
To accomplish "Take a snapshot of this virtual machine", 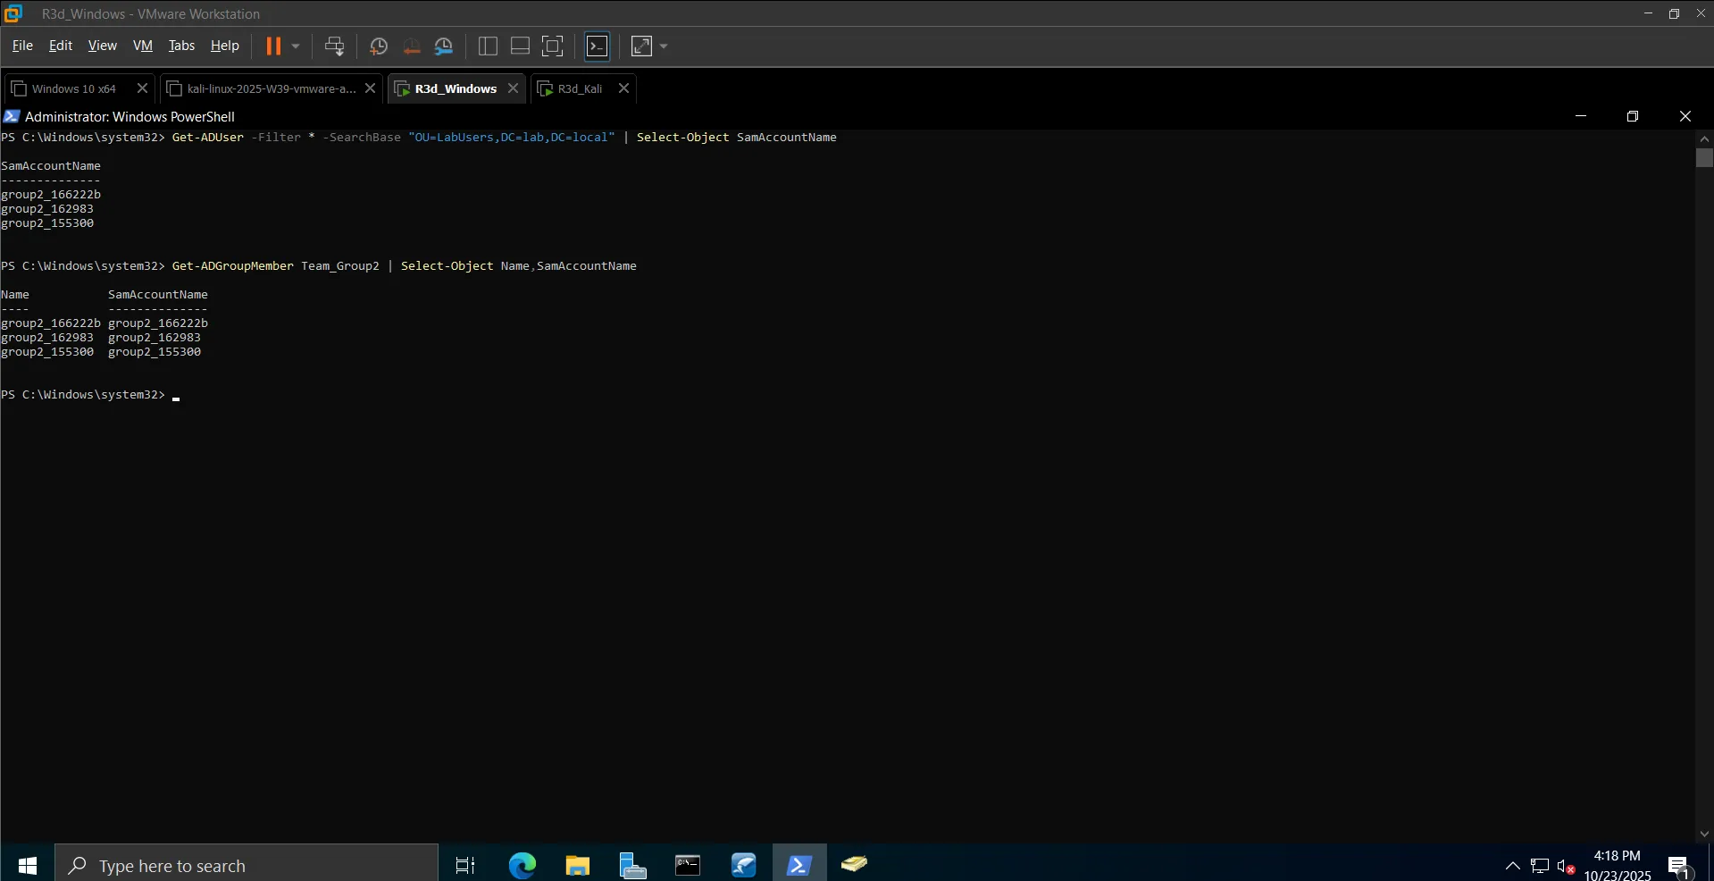I will (x=379, y=46).
